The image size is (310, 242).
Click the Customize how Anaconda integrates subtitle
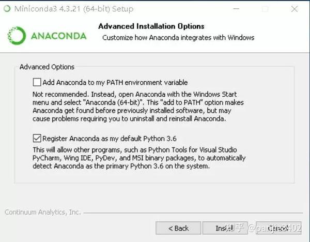178,38
